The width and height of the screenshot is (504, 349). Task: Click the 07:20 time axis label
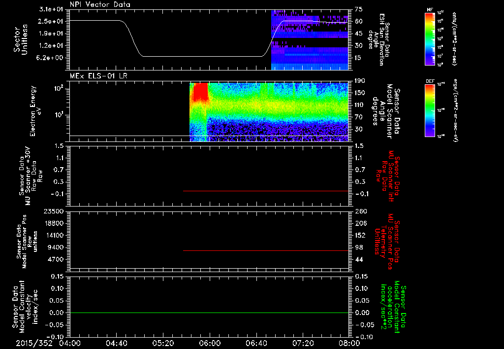coord(303,343)
